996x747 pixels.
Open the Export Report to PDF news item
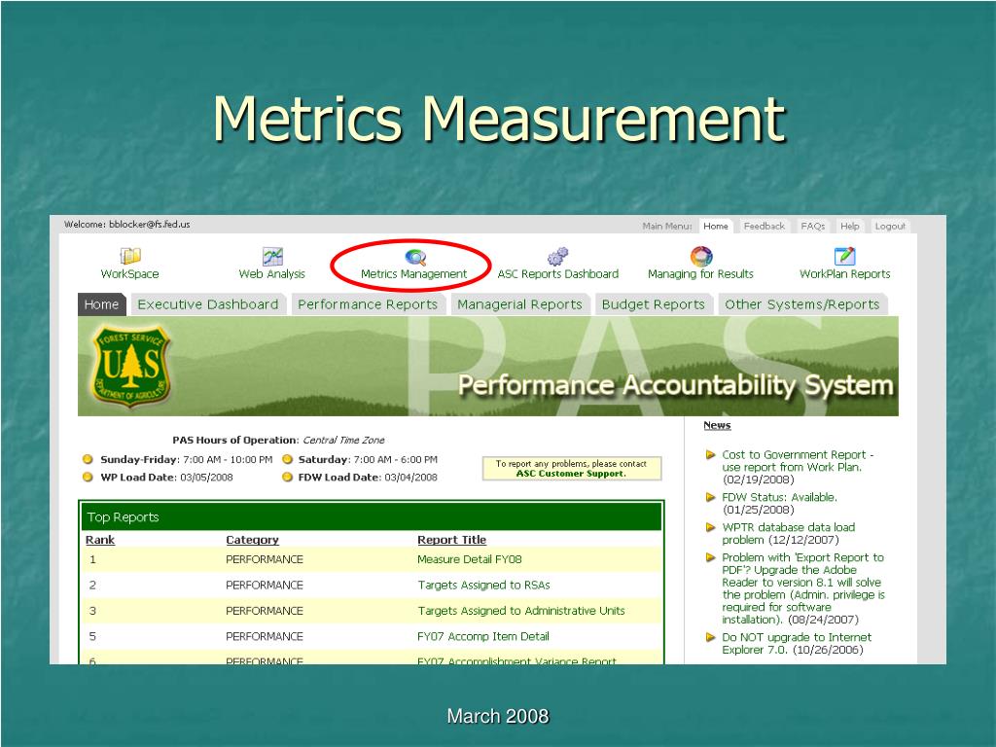pyautogui.click(x=802, y=588)
